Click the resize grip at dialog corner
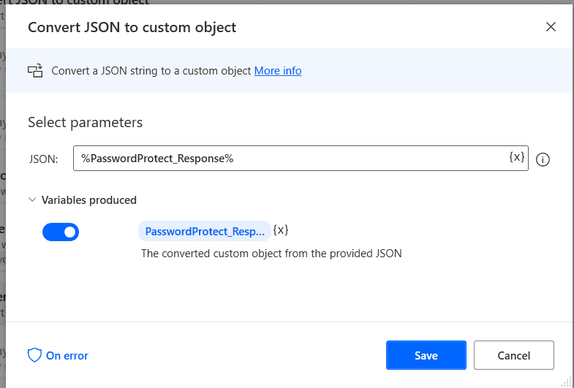 pyautogui.click(x=567, y=381)
